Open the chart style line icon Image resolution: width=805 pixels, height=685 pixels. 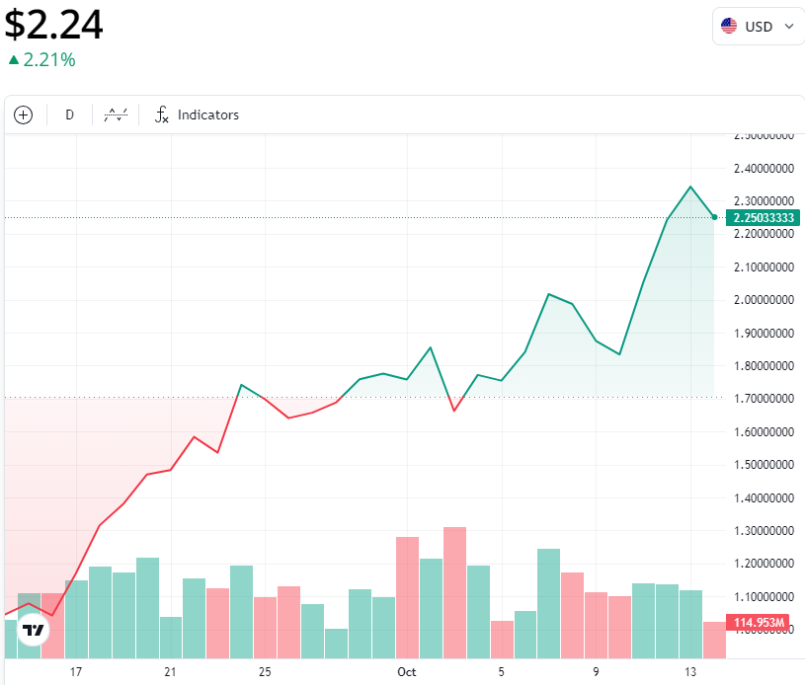point(116,114)
